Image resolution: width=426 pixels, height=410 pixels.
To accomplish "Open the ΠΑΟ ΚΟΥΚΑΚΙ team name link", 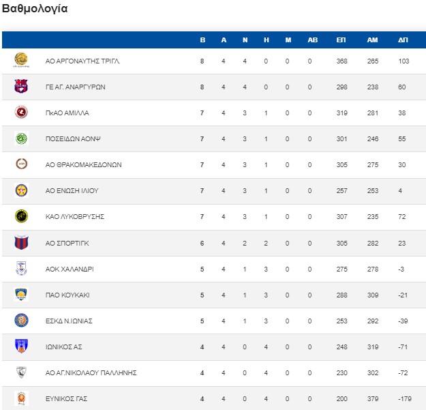I will coord(67,295).
